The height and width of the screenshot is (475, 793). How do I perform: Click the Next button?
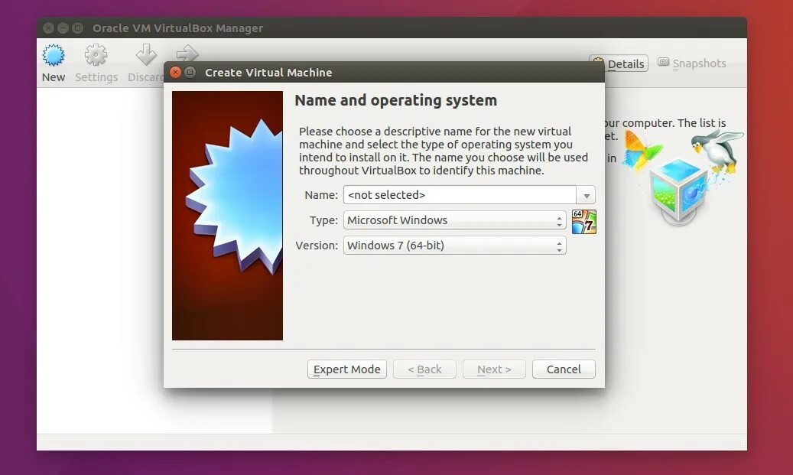494,369
